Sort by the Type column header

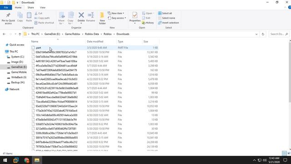tap(129, 41)
